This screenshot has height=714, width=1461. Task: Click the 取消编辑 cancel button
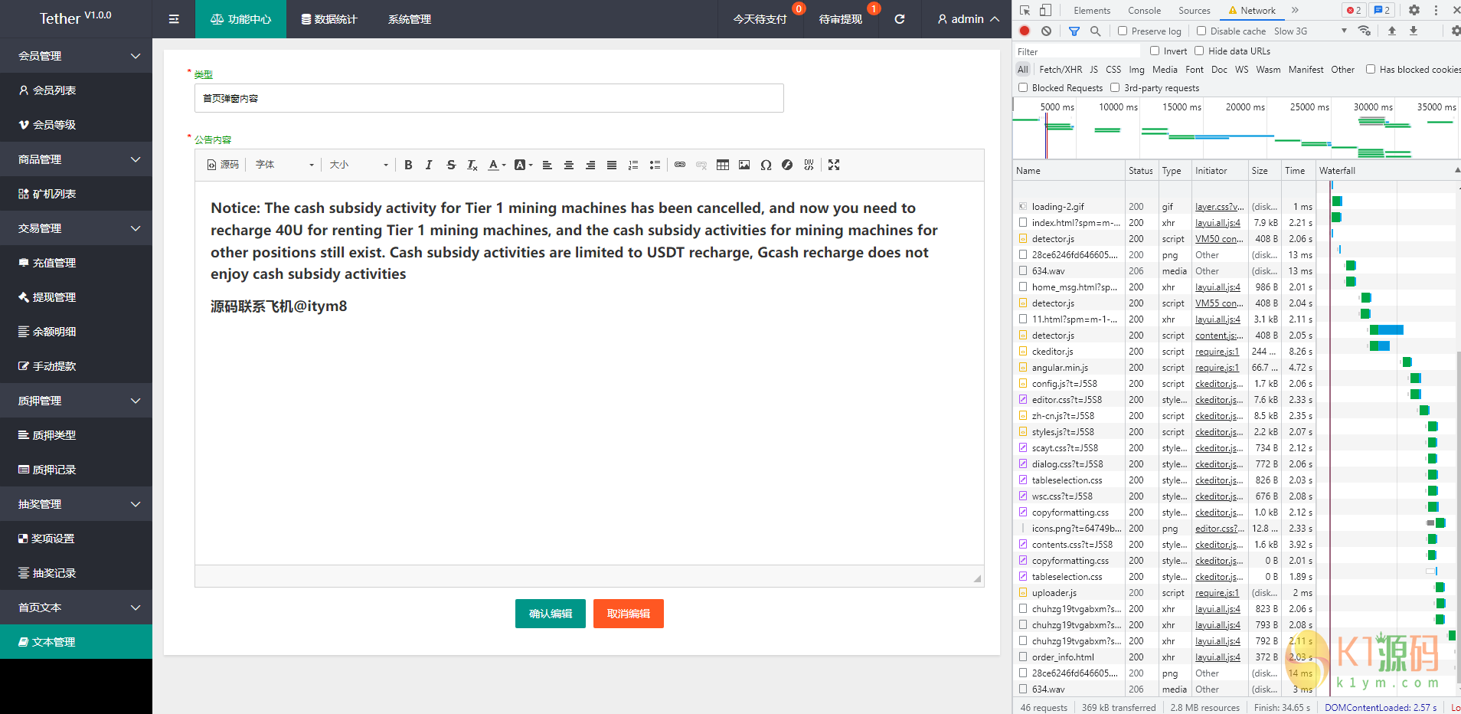(629, 614)
